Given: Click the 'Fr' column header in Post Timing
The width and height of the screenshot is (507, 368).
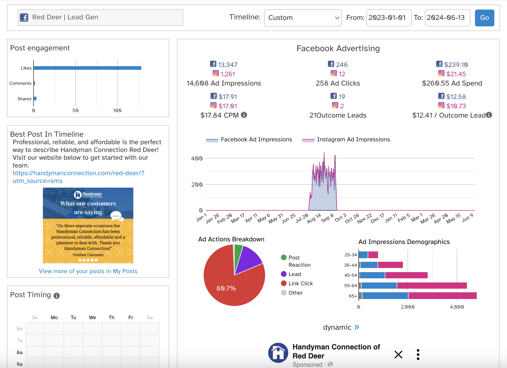Looking at the screenshot, I should point(131,317).
